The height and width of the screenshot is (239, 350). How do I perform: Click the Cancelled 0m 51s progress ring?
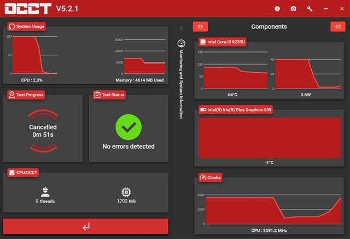[x=43, y=130]
